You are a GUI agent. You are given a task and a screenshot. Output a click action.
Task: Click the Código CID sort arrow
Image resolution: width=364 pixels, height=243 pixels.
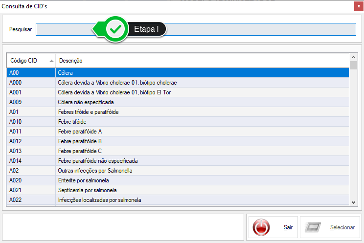coord(51,61)
